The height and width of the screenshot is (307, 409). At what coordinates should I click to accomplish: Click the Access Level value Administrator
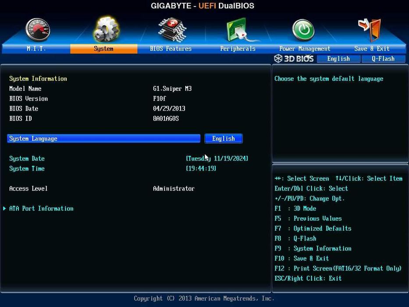point(174,189)
